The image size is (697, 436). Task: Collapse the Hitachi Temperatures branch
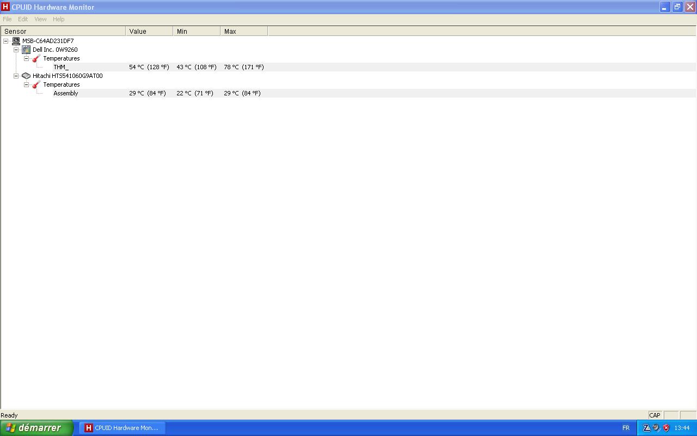27,84
